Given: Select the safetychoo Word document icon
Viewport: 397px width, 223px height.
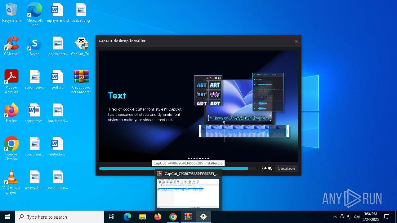Looking at the screenshot, I should 58,147.
